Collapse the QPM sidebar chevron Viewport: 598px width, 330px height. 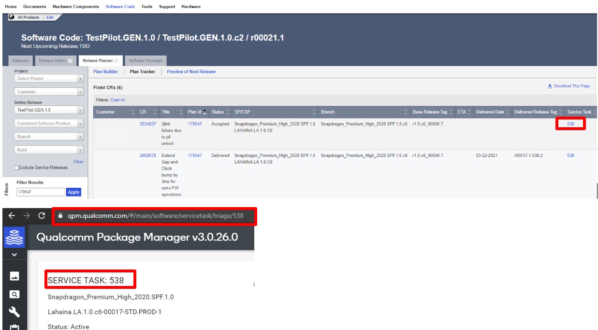pyautogui.click(x=14, y=255)
